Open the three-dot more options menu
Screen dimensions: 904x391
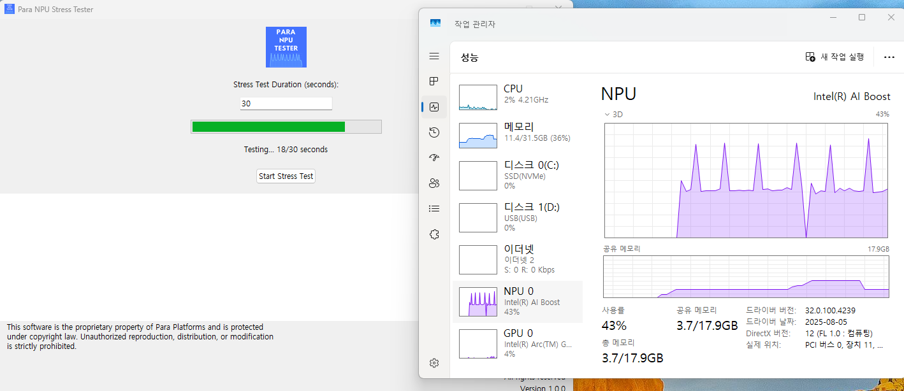point(889,57)
